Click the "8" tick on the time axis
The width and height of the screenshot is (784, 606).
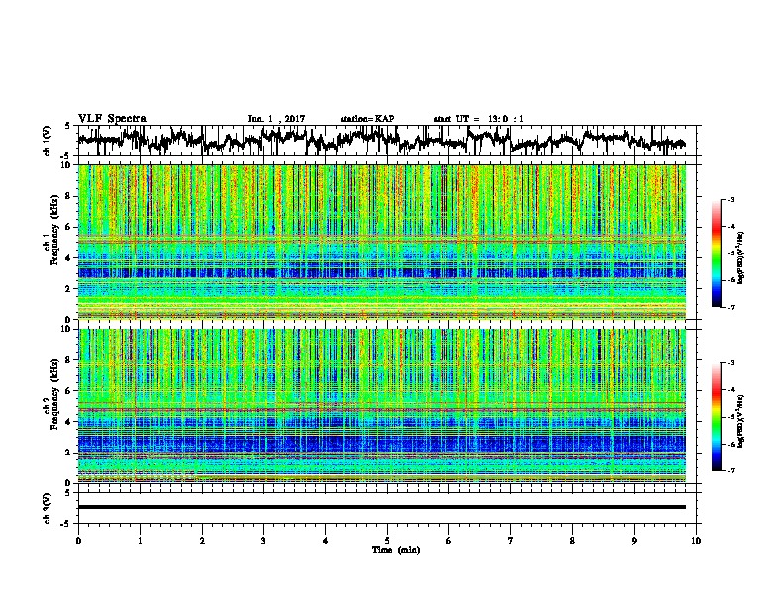click(572, 540)
